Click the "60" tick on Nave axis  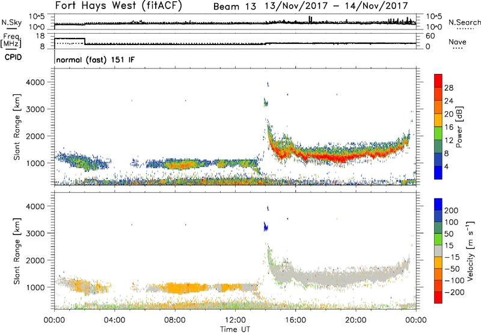point(430,36)
